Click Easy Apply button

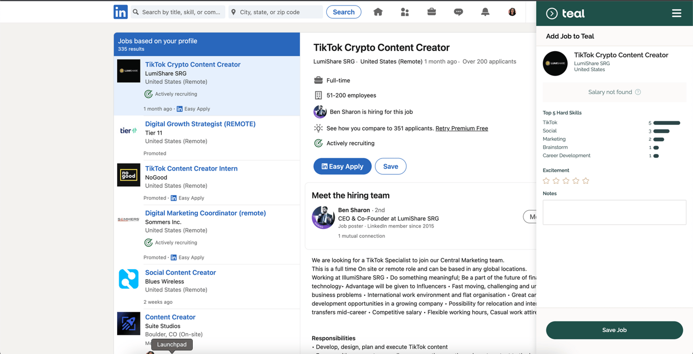(x=342, y=166)
